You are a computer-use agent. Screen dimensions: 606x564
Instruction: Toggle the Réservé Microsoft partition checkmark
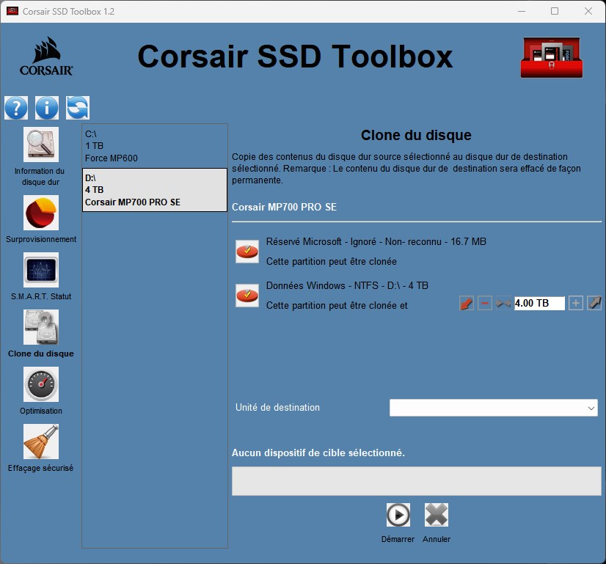(x=247, y=252)
